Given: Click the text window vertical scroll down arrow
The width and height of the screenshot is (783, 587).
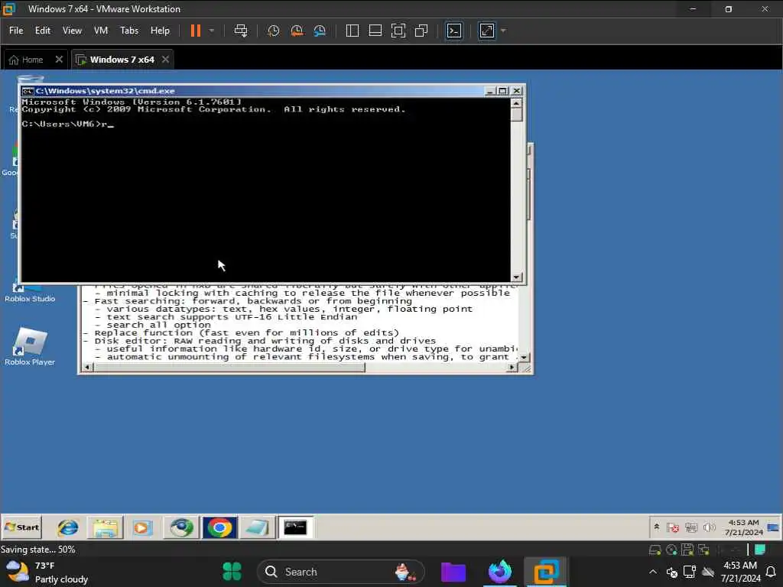Looking at the screenshot, I should tap(523, 358).
